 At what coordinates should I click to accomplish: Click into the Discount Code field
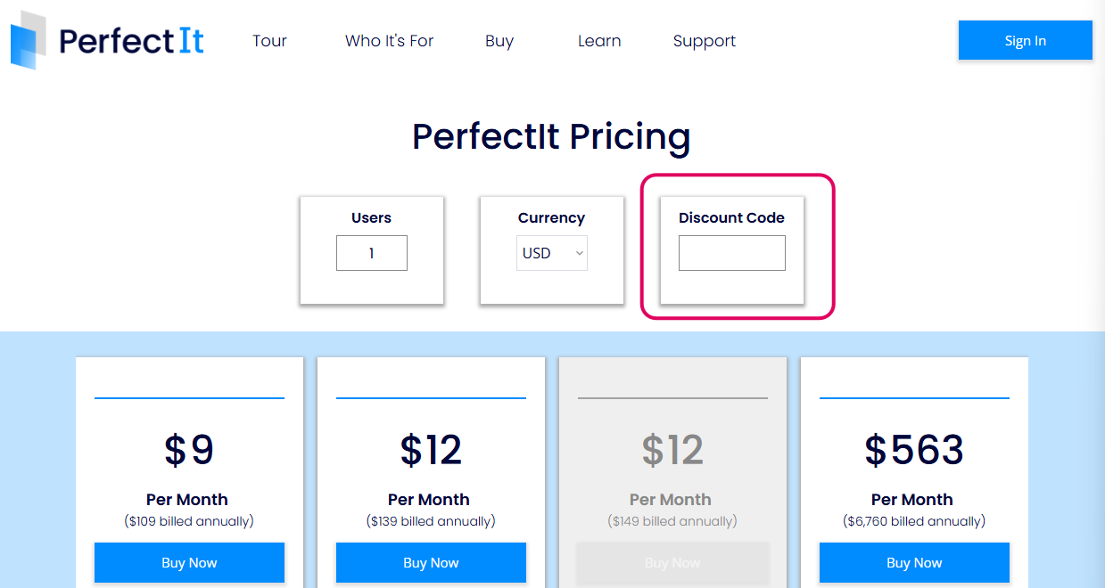coord(731,253)
